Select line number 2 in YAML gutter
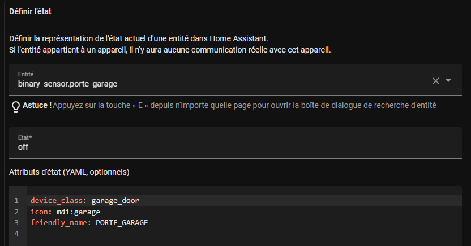The image size is (471, 246). tap(16, 212)
